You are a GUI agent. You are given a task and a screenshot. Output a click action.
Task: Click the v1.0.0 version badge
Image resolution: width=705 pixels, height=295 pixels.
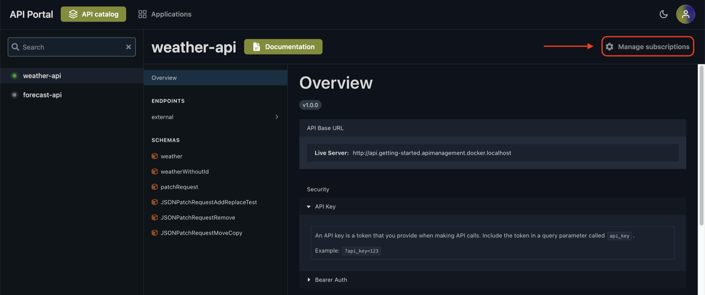coord(310,105)
